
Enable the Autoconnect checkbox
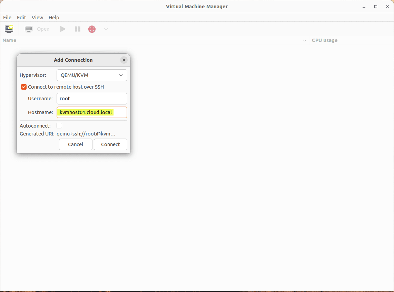click(59, 125)
